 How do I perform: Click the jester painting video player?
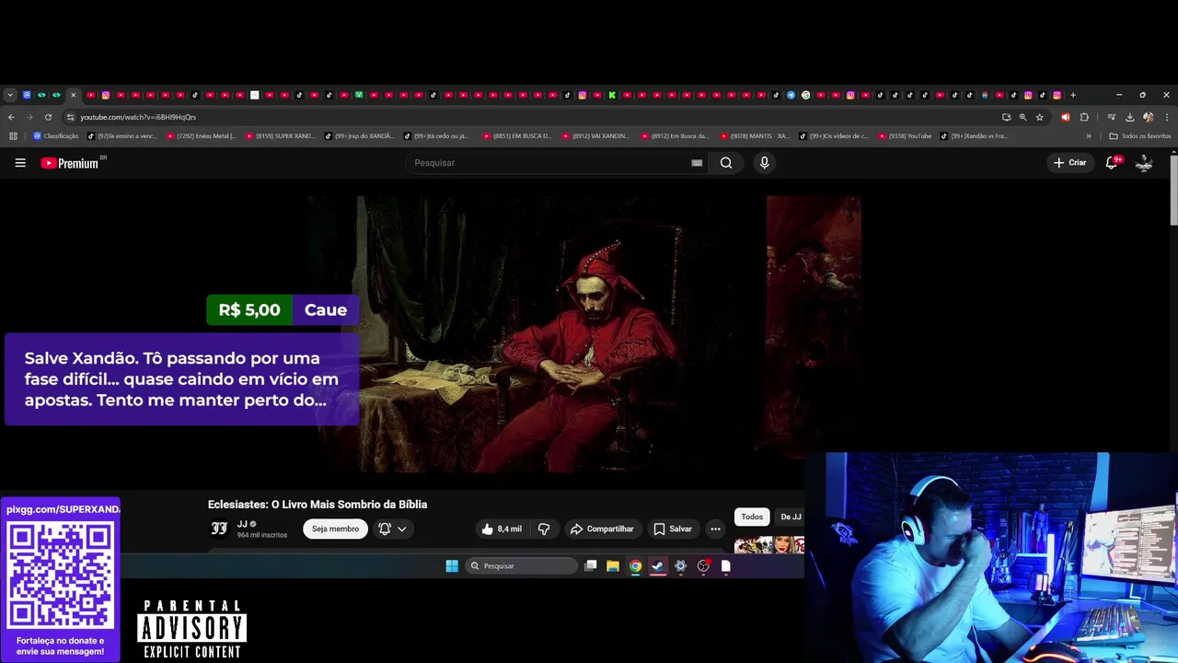(585, 333)
